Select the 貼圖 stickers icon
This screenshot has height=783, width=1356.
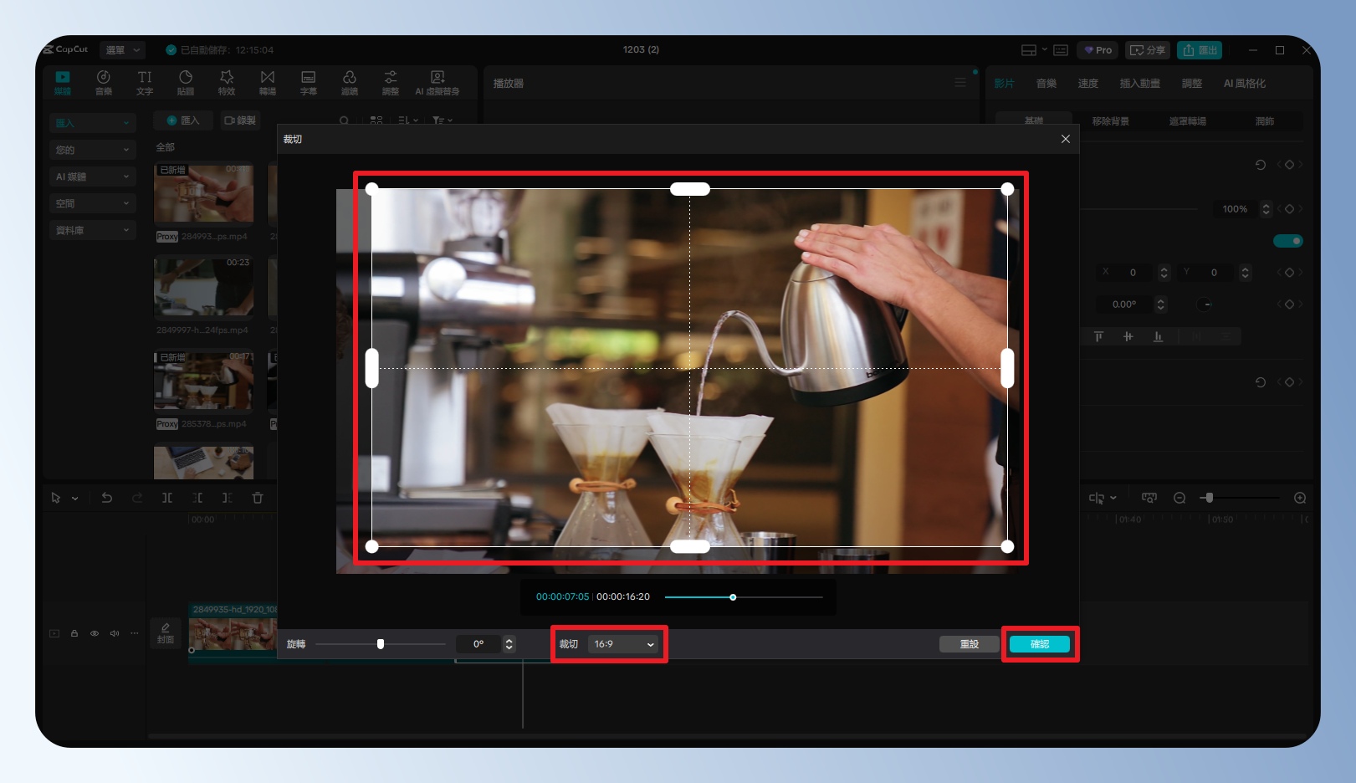[x=185, y=82]
